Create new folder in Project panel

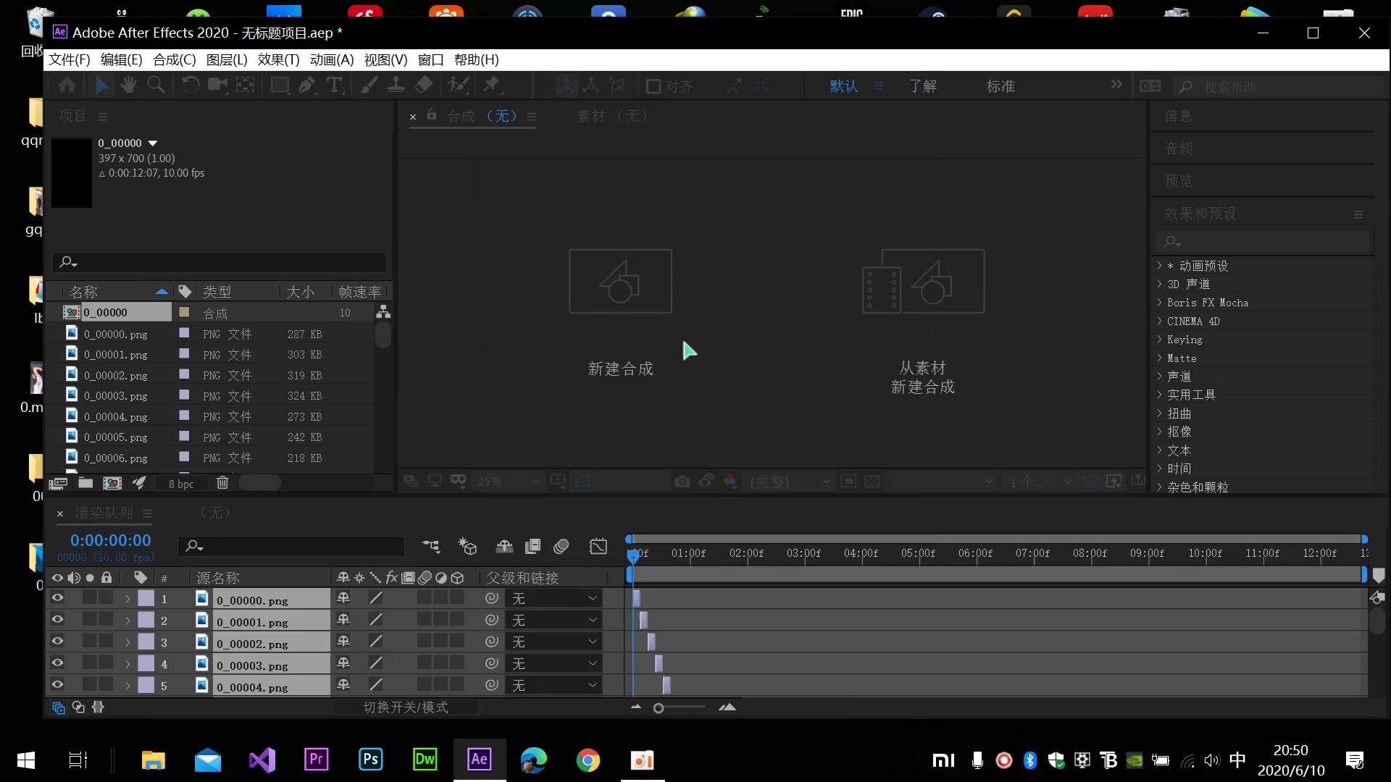tap(85, 483)
